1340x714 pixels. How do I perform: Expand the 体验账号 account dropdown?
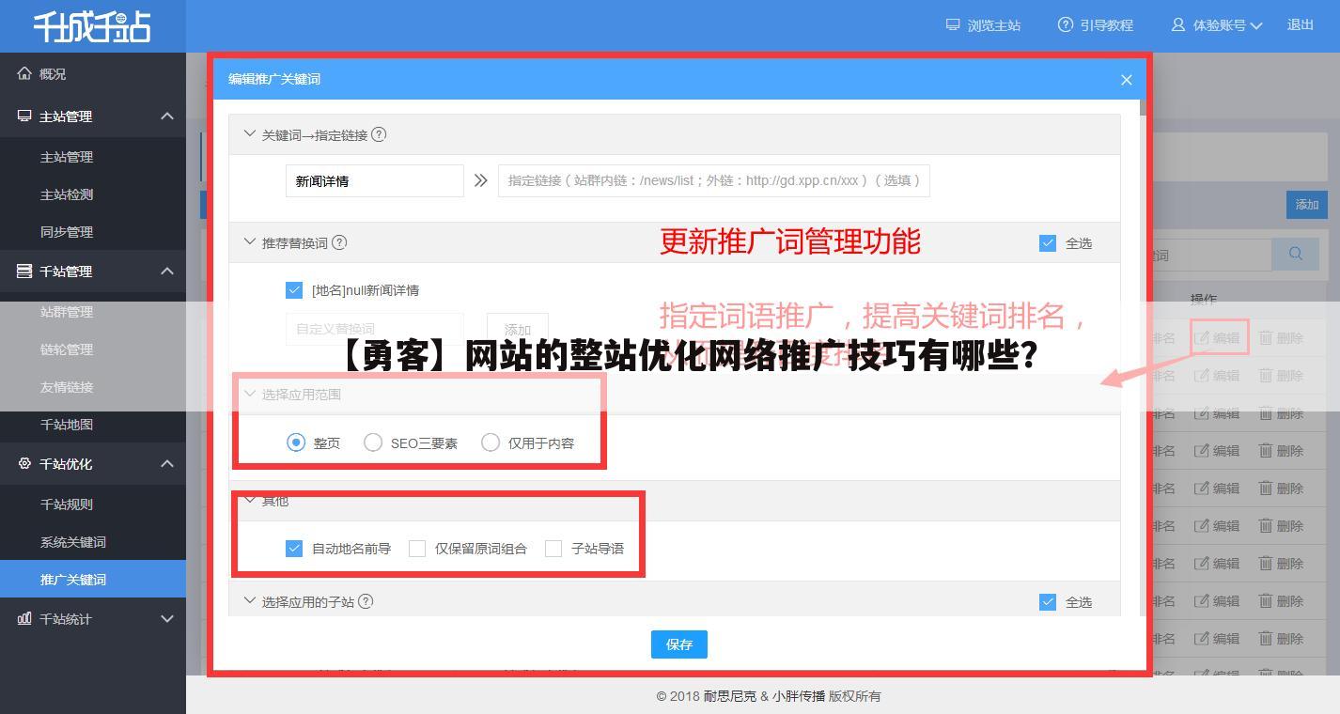(1217, 25)
